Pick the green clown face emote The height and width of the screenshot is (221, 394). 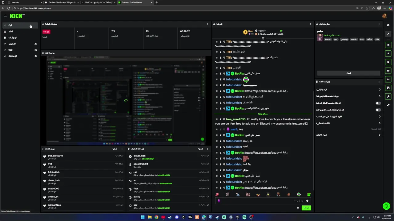coord(299,194)
